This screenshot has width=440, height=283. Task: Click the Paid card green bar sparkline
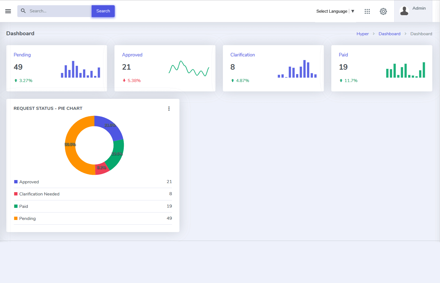tap(406, 70)
